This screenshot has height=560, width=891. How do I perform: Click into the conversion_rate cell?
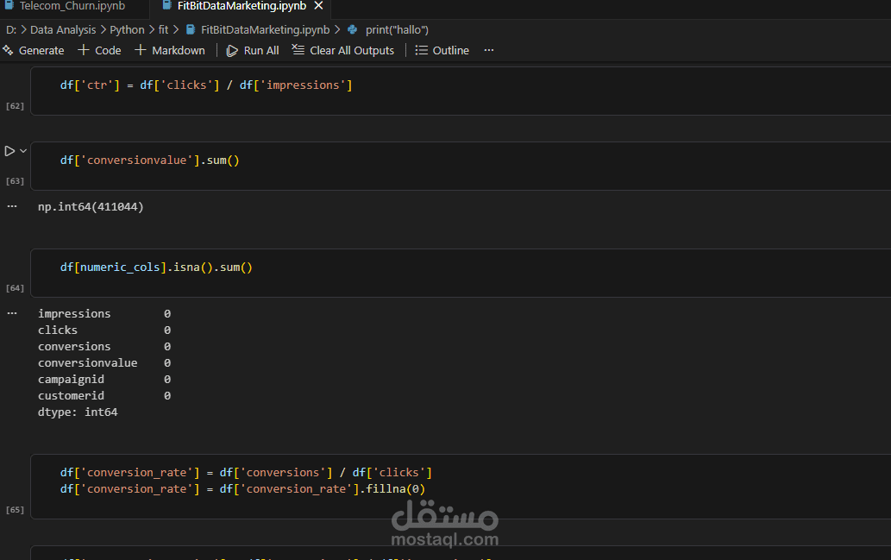(x=461, y=486)
